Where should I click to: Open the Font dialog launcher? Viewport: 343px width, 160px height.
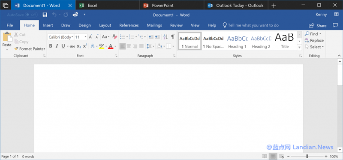click(x=116, y=56)
